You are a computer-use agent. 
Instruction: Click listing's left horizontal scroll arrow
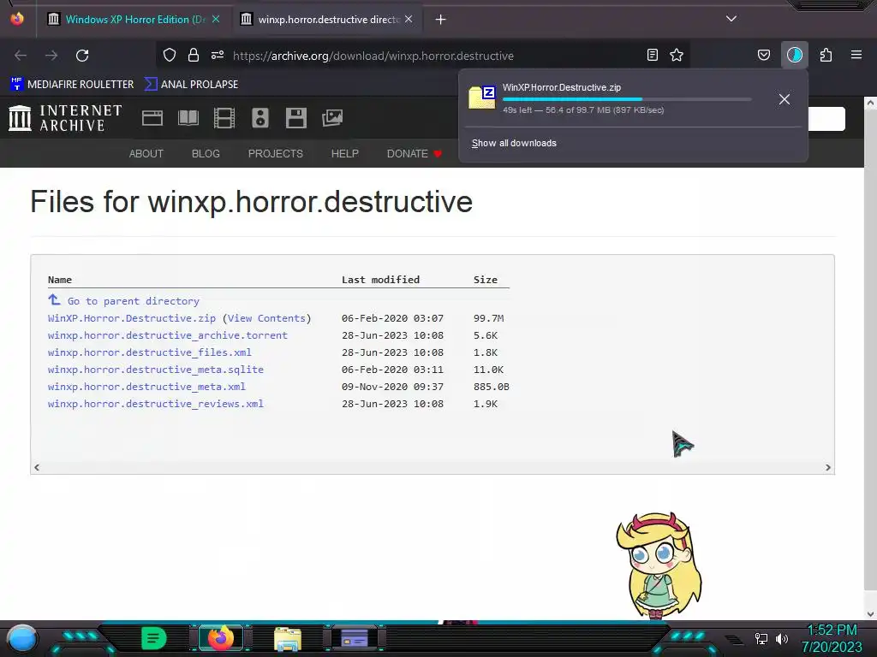point(37,468)
